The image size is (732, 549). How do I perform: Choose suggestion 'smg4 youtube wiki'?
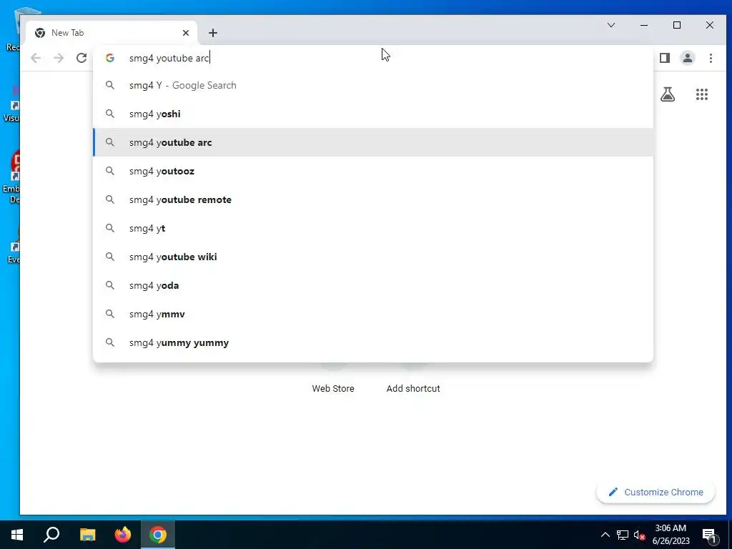(x=373, y=257)
